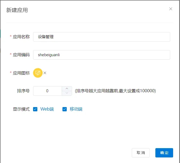Click the 应用编码 field label
The width and height of the screenshot is (180, 163).
coord(21,55)
